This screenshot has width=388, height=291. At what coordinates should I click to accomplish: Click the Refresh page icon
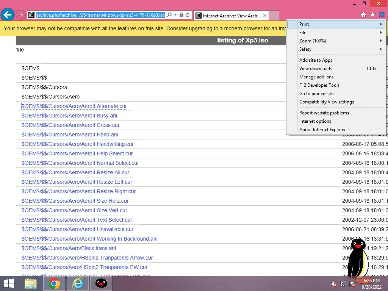coord(188,15)
